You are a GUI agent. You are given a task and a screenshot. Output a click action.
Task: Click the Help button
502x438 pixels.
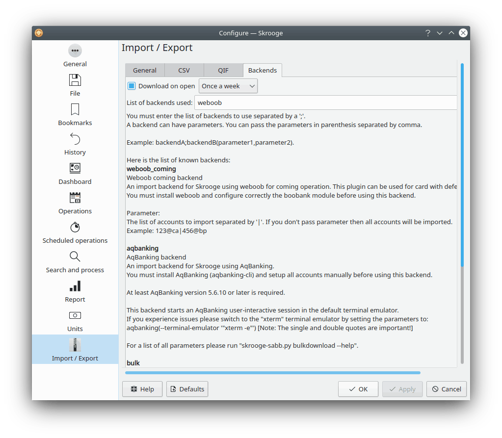pos(142,389)
